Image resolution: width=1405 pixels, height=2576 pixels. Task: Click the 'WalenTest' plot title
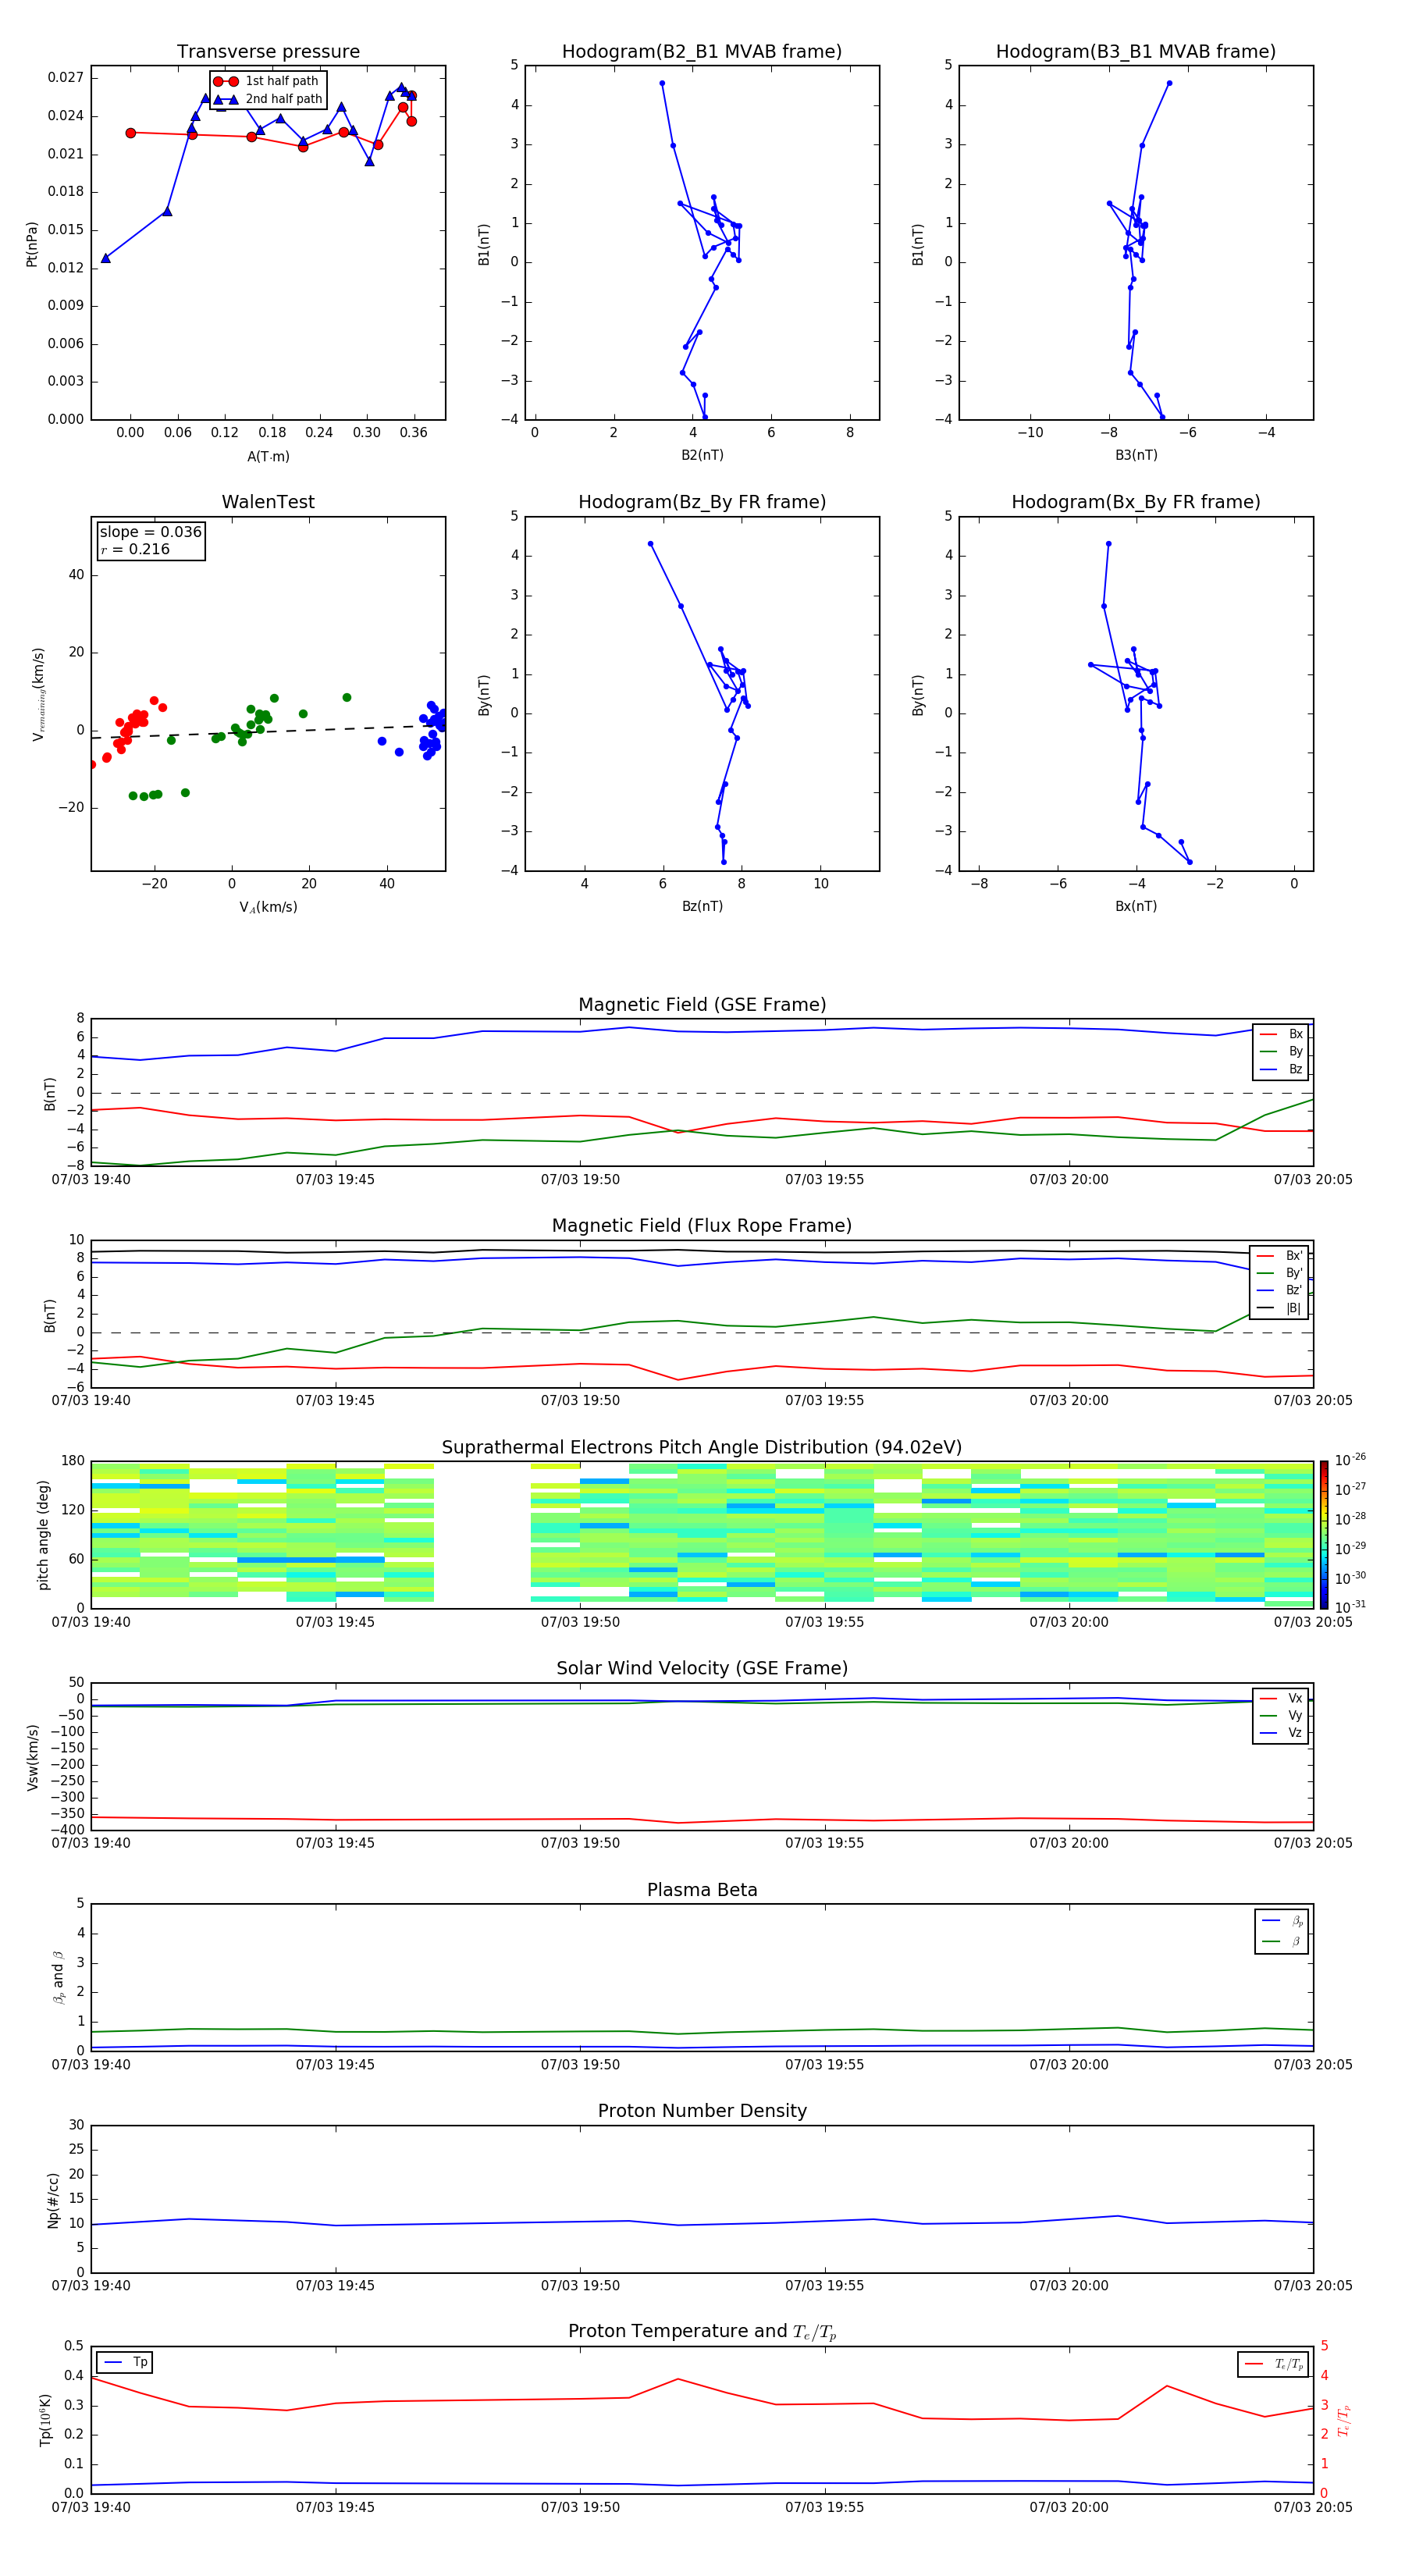click(268, 502)
